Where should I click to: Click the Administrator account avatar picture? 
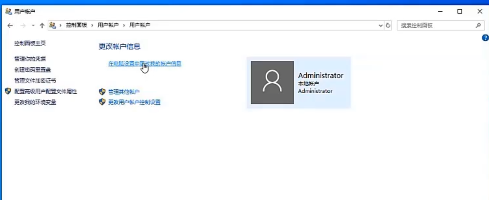click(x=272, y=82)
